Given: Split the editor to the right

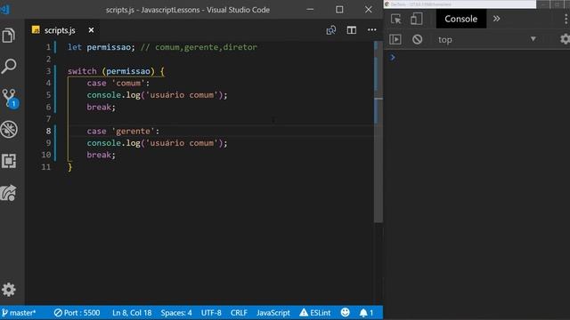Looking at the screenshot, I should pos(352,30).
